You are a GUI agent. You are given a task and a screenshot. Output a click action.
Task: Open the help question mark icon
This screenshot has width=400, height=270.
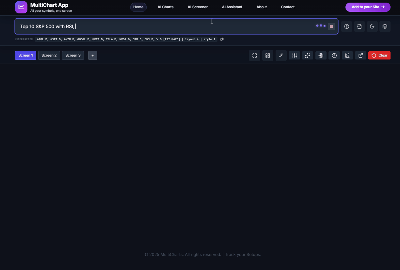[x=346, y=26]
